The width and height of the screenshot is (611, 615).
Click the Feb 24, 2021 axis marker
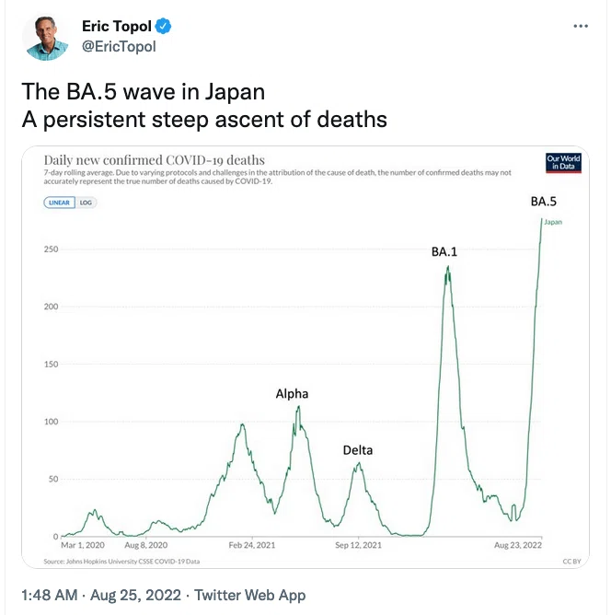[x=251, y=545]
